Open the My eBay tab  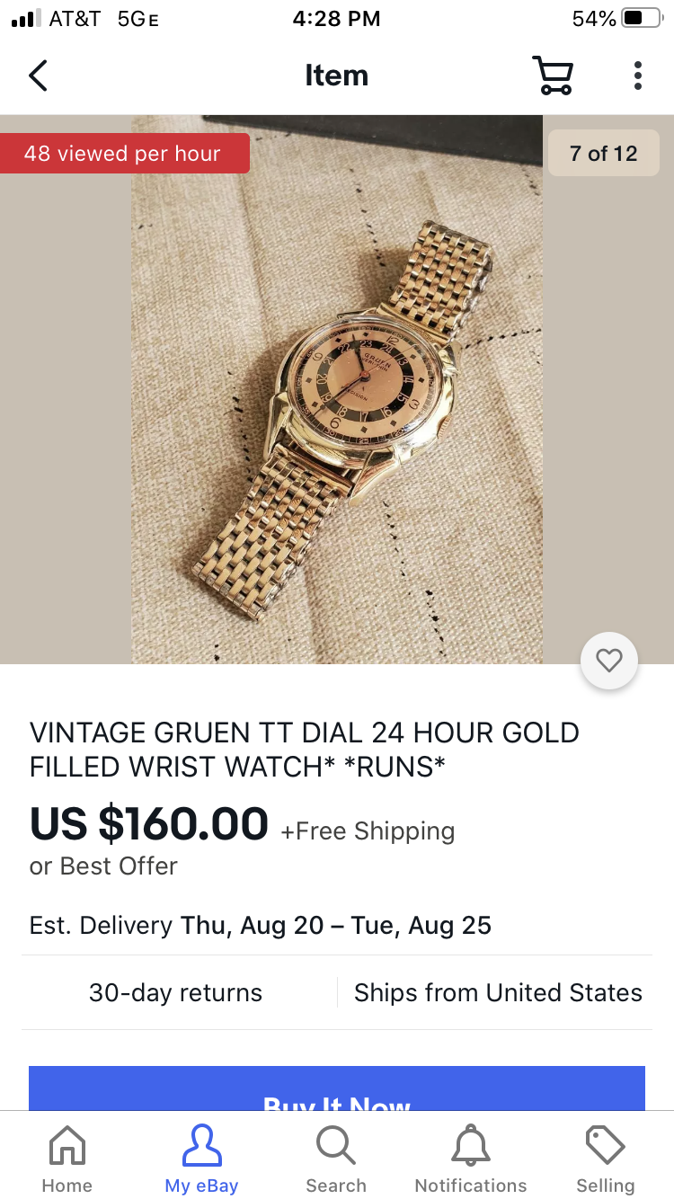tap(201, 1159)
